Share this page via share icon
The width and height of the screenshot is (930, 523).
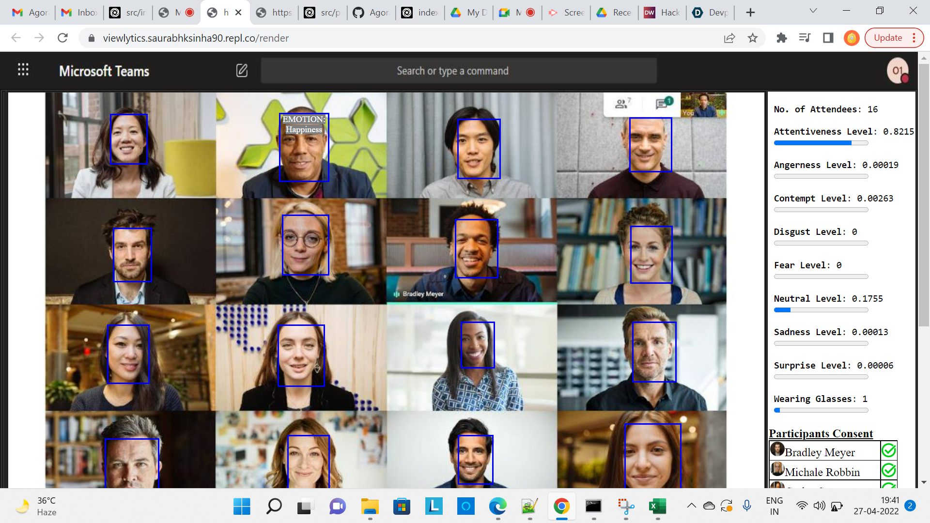[x=729, y=38]
